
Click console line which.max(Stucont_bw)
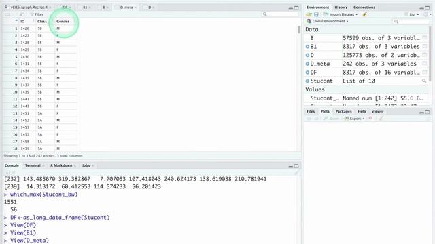[x=43, y=195]
